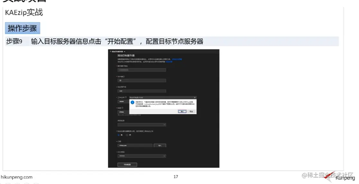Click the help icon beside workspace label

tap(126, 97)
